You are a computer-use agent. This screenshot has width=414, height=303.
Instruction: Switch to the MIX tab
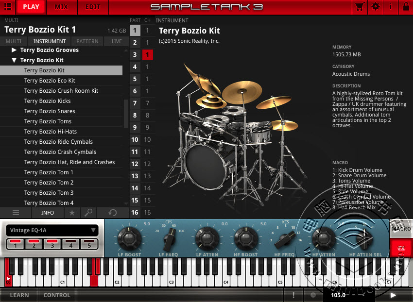(x=62, y=7)
